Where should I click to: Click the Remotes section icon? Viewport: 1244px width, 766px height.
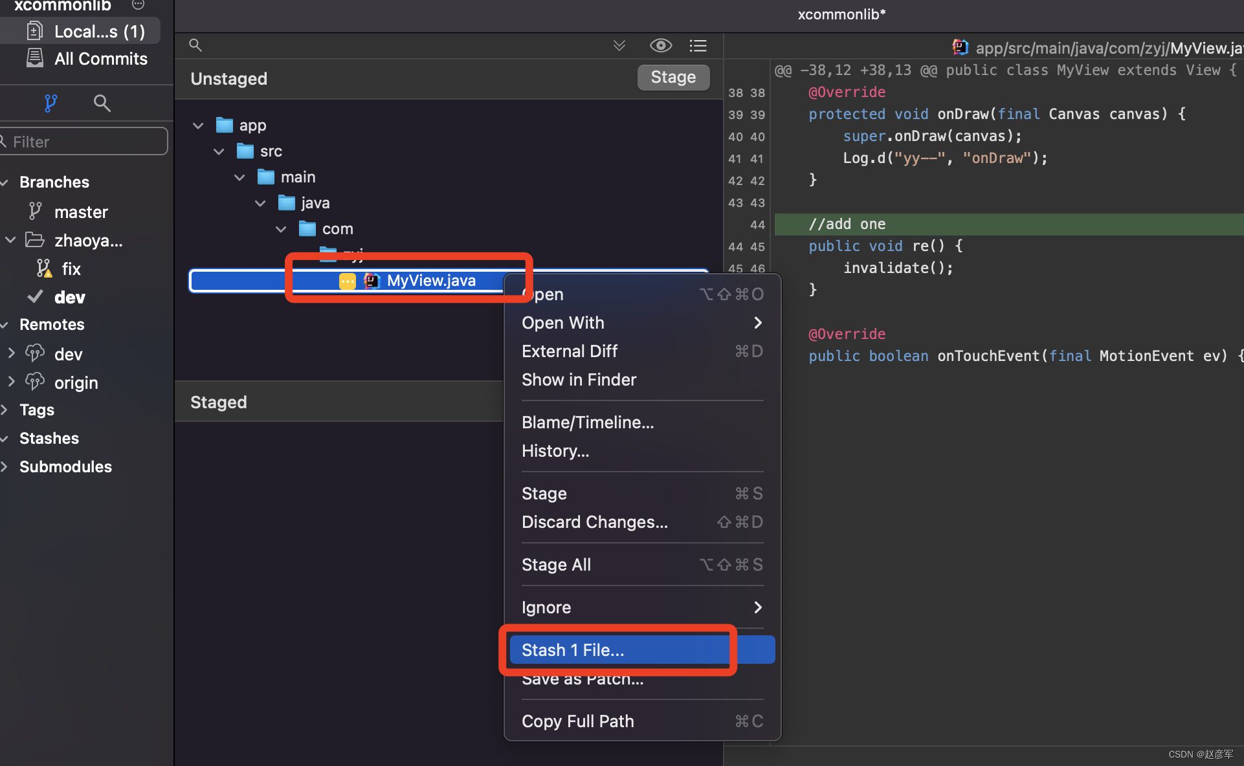pos(9,324)
